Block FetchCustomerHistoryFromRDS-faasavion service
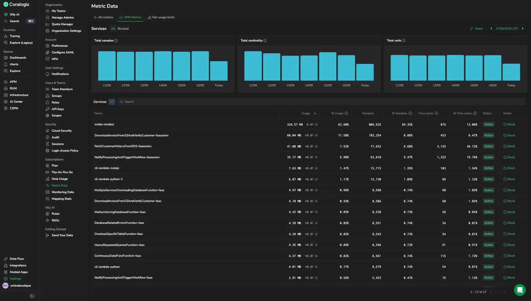531x301 pixels. [509, 146]
